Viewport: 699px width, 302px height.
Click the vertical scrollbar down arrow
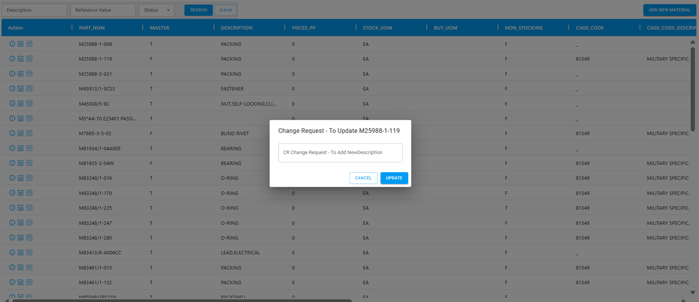tap(693, 293)
